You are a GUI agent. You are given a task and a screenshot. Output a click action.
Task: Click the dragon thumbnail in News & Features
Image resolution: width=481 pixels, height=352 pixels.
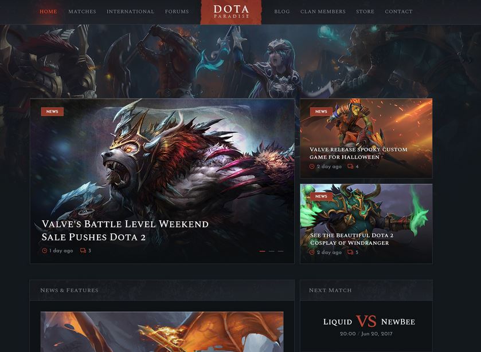[x=162, y=332]
